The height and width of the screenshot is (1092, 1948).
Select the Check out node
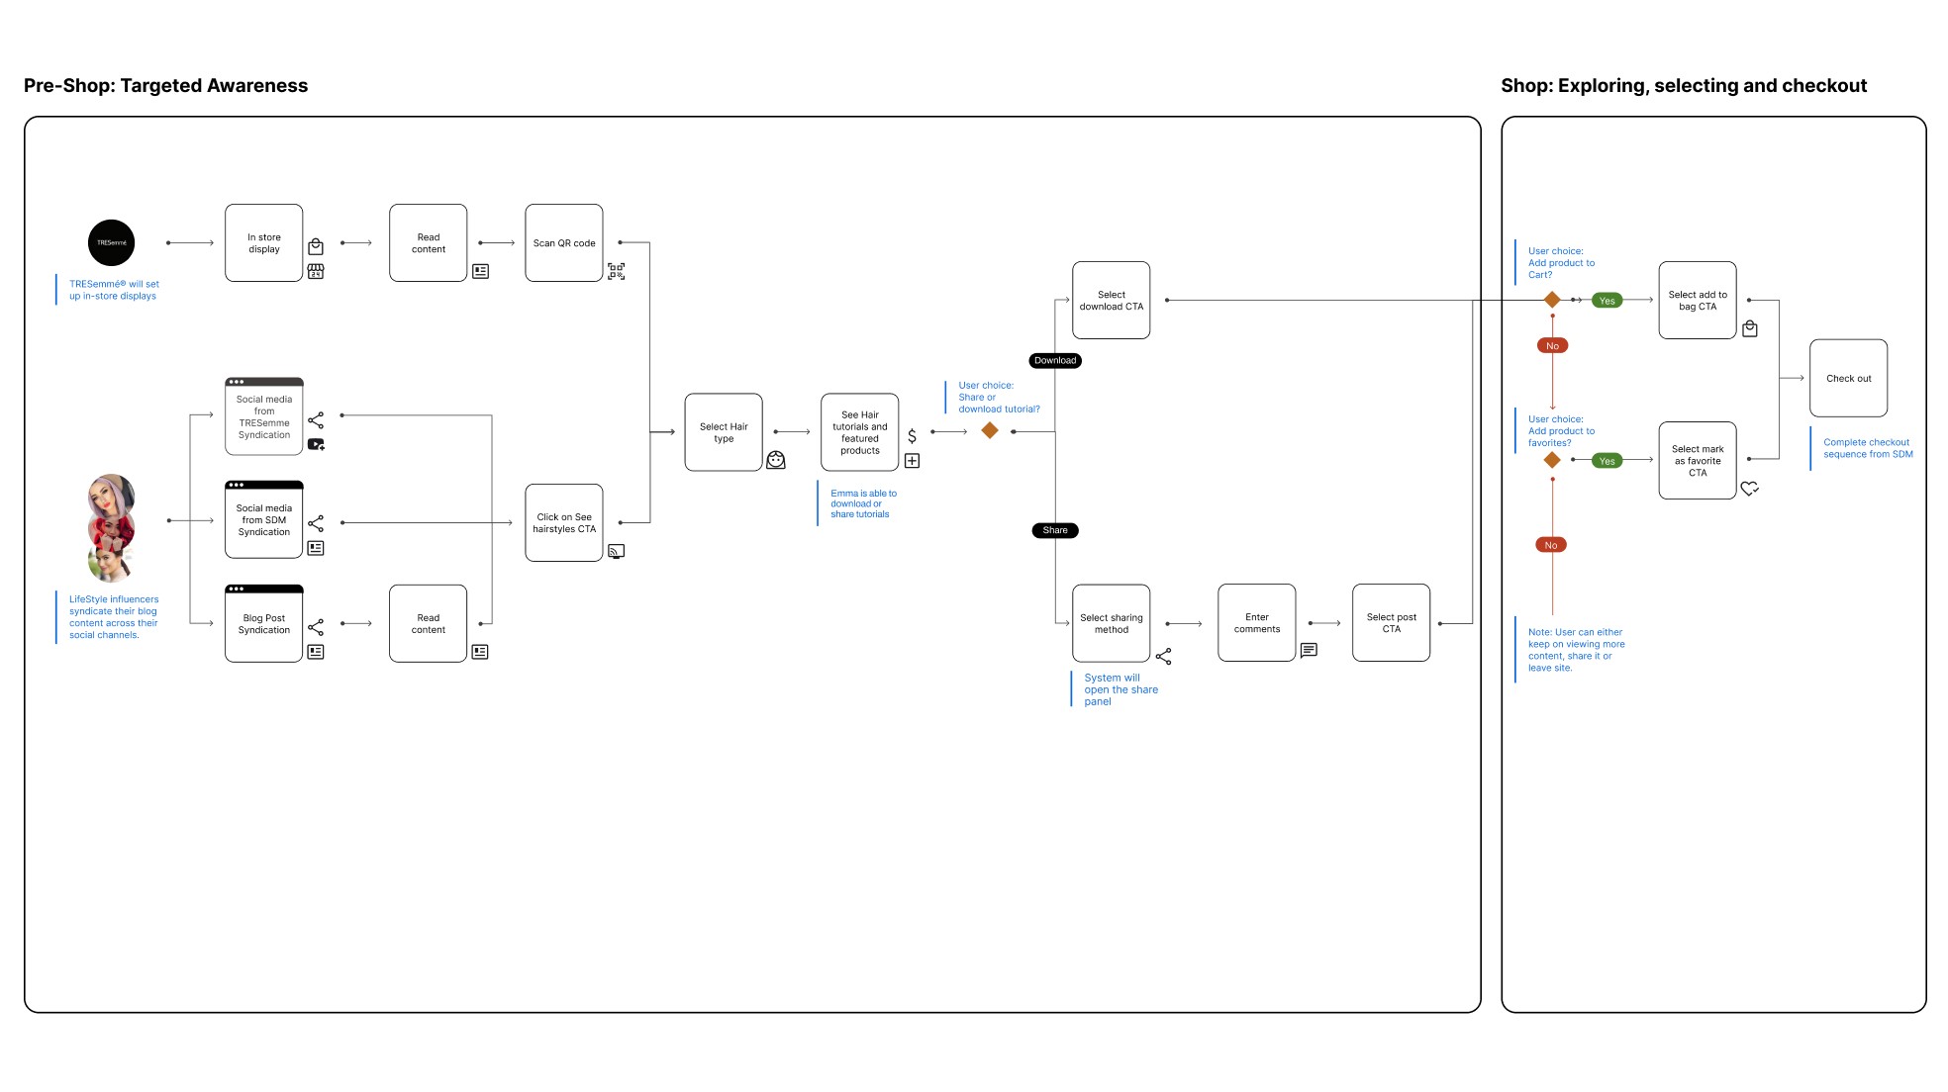1849,378
